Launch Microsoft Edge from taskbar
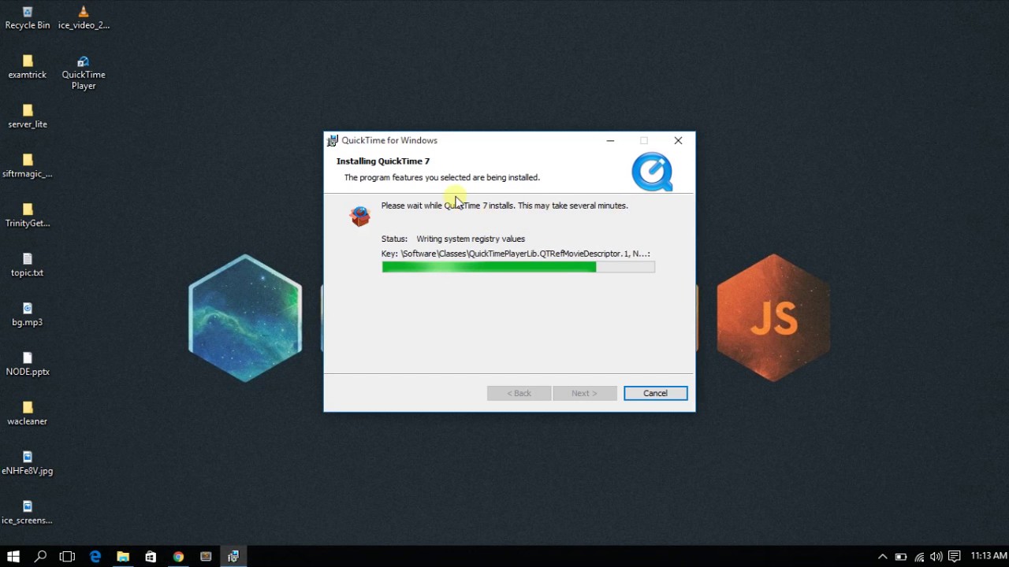Image resolution: width=1009 pixels, height=567 pixels. click(x=95, y=557)
